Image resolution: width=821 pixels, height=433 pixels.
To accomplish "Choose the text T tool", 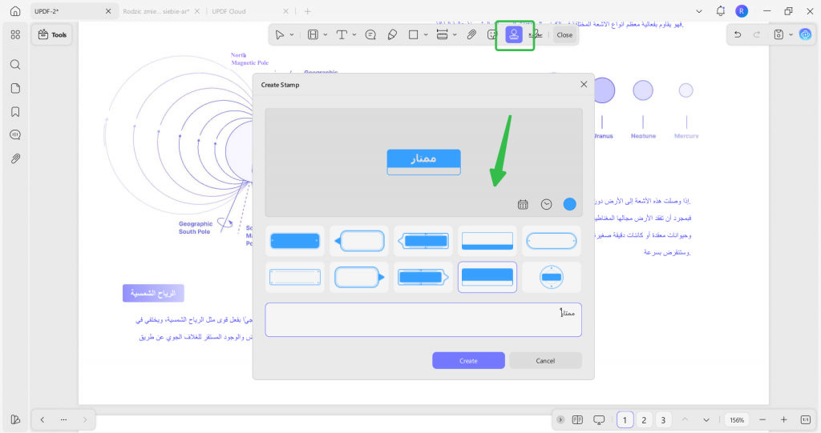I will 342,34.
